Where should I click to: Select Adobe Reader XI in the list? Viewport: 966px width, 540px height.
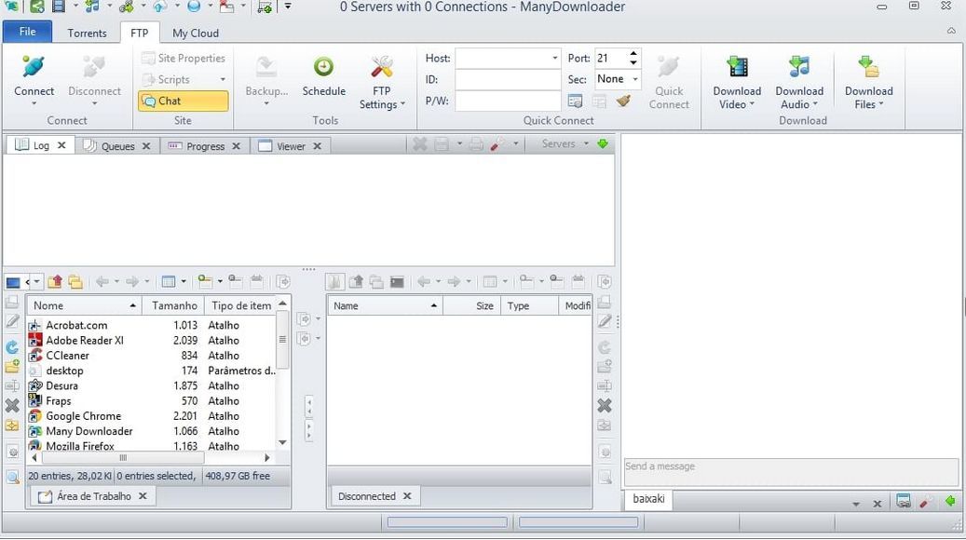pos(152,341)
